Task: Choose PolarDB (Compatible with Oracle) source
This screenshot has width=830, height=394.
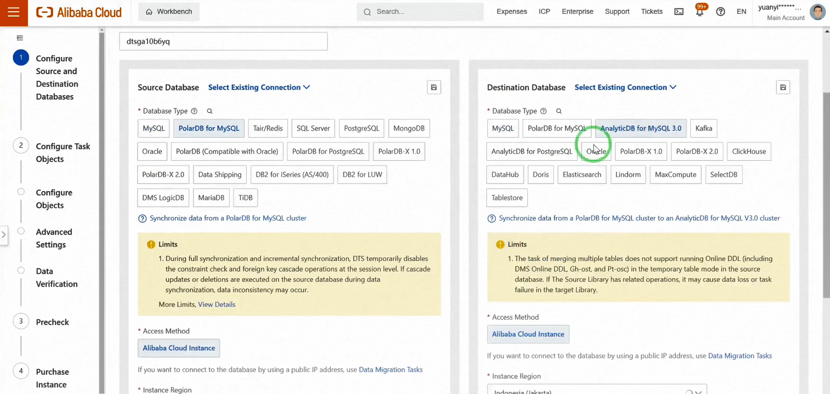Action: pyautogui.click(x=227, y=151)
